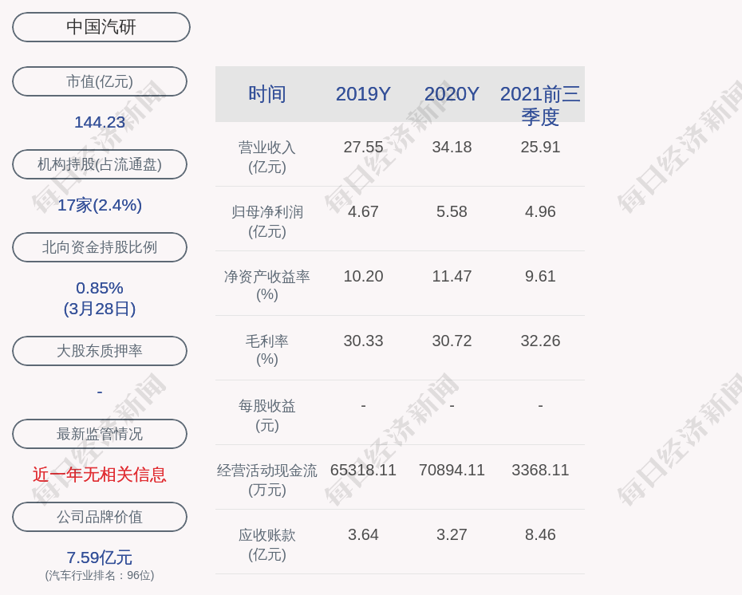Click the 中国汽研 company name pill

101,27
